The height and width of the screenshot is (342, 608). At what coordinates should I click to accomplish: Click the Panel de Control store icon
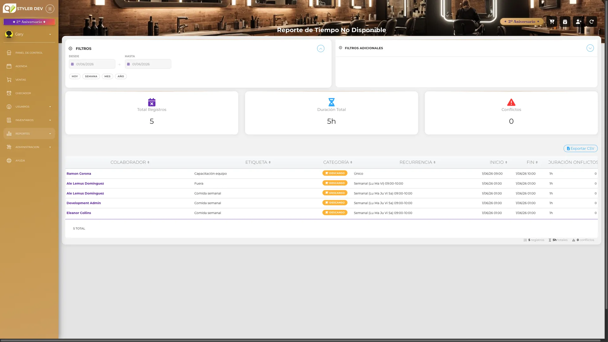tap(9, 53)
